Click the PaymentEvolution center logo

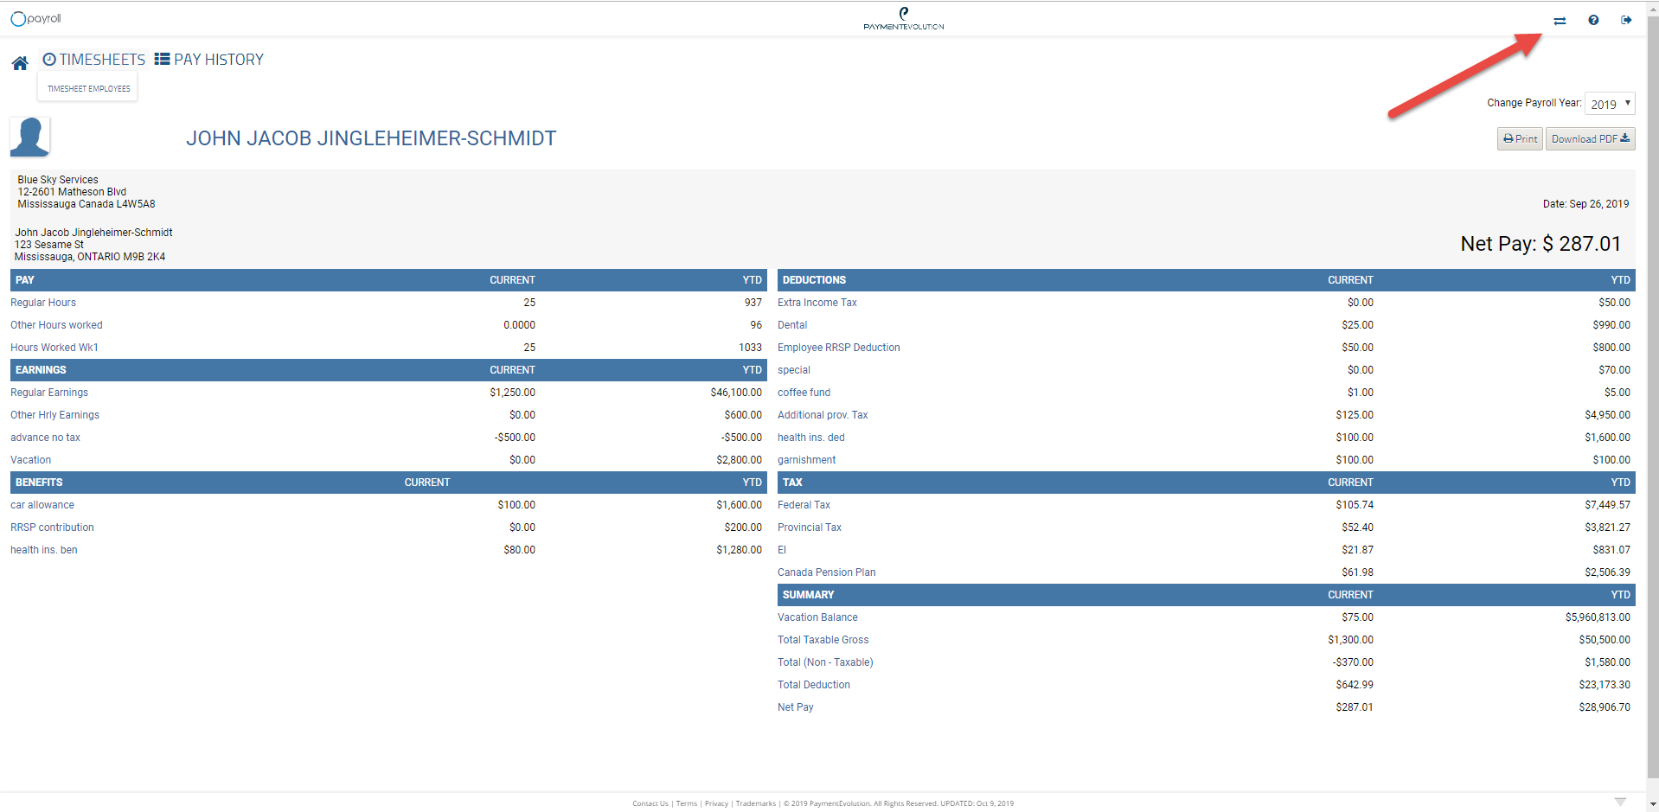click(904, 19)
